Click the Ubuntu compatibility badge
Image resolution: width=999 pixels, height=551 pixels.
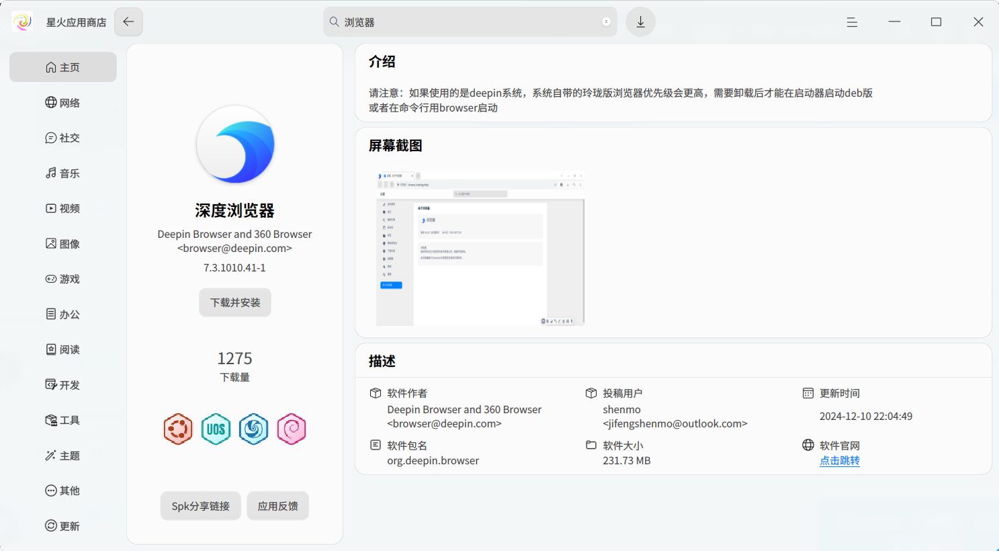tap(178, 429)
